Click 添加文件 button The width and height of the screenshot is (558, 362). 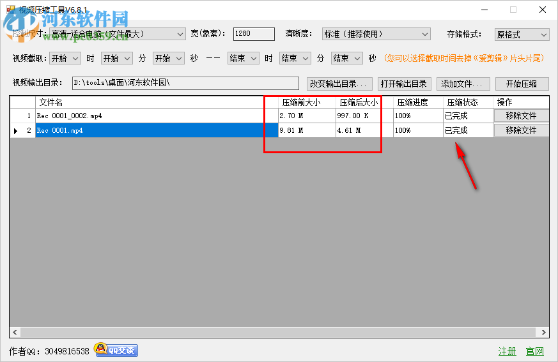coord(463,84)
